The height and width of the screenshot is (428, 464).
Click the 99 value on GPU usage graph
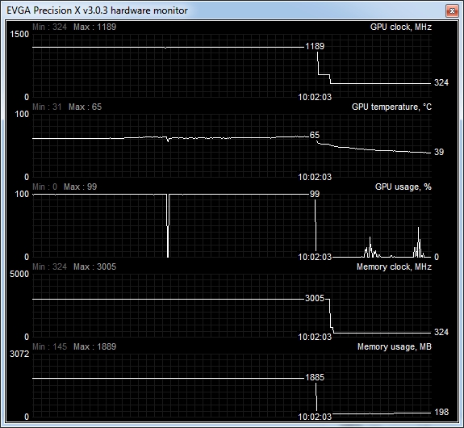[x=315, y=195]
